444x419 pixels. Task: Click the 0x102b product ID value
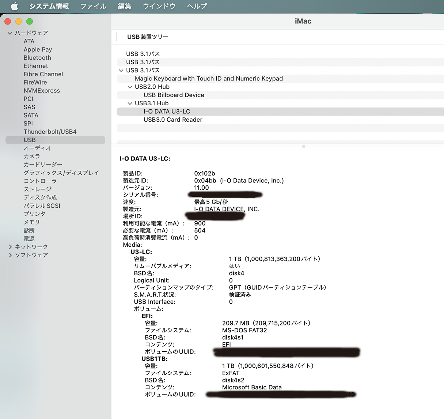tap(204, 174)
